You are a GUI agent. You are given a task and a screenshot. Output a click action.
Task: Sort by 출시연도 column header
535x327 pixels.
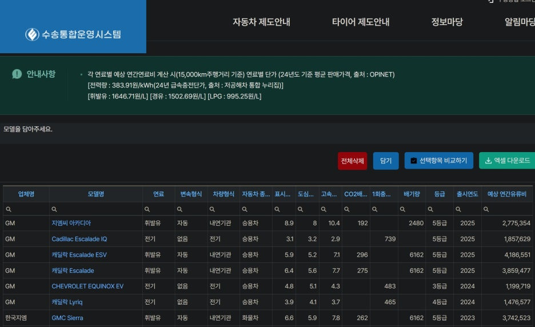468,194
